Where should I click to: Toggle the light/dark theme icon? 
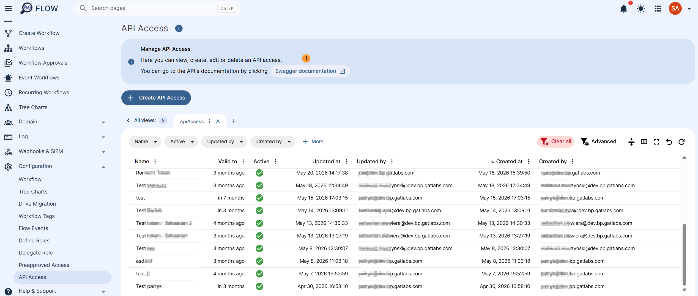[641, 9]
